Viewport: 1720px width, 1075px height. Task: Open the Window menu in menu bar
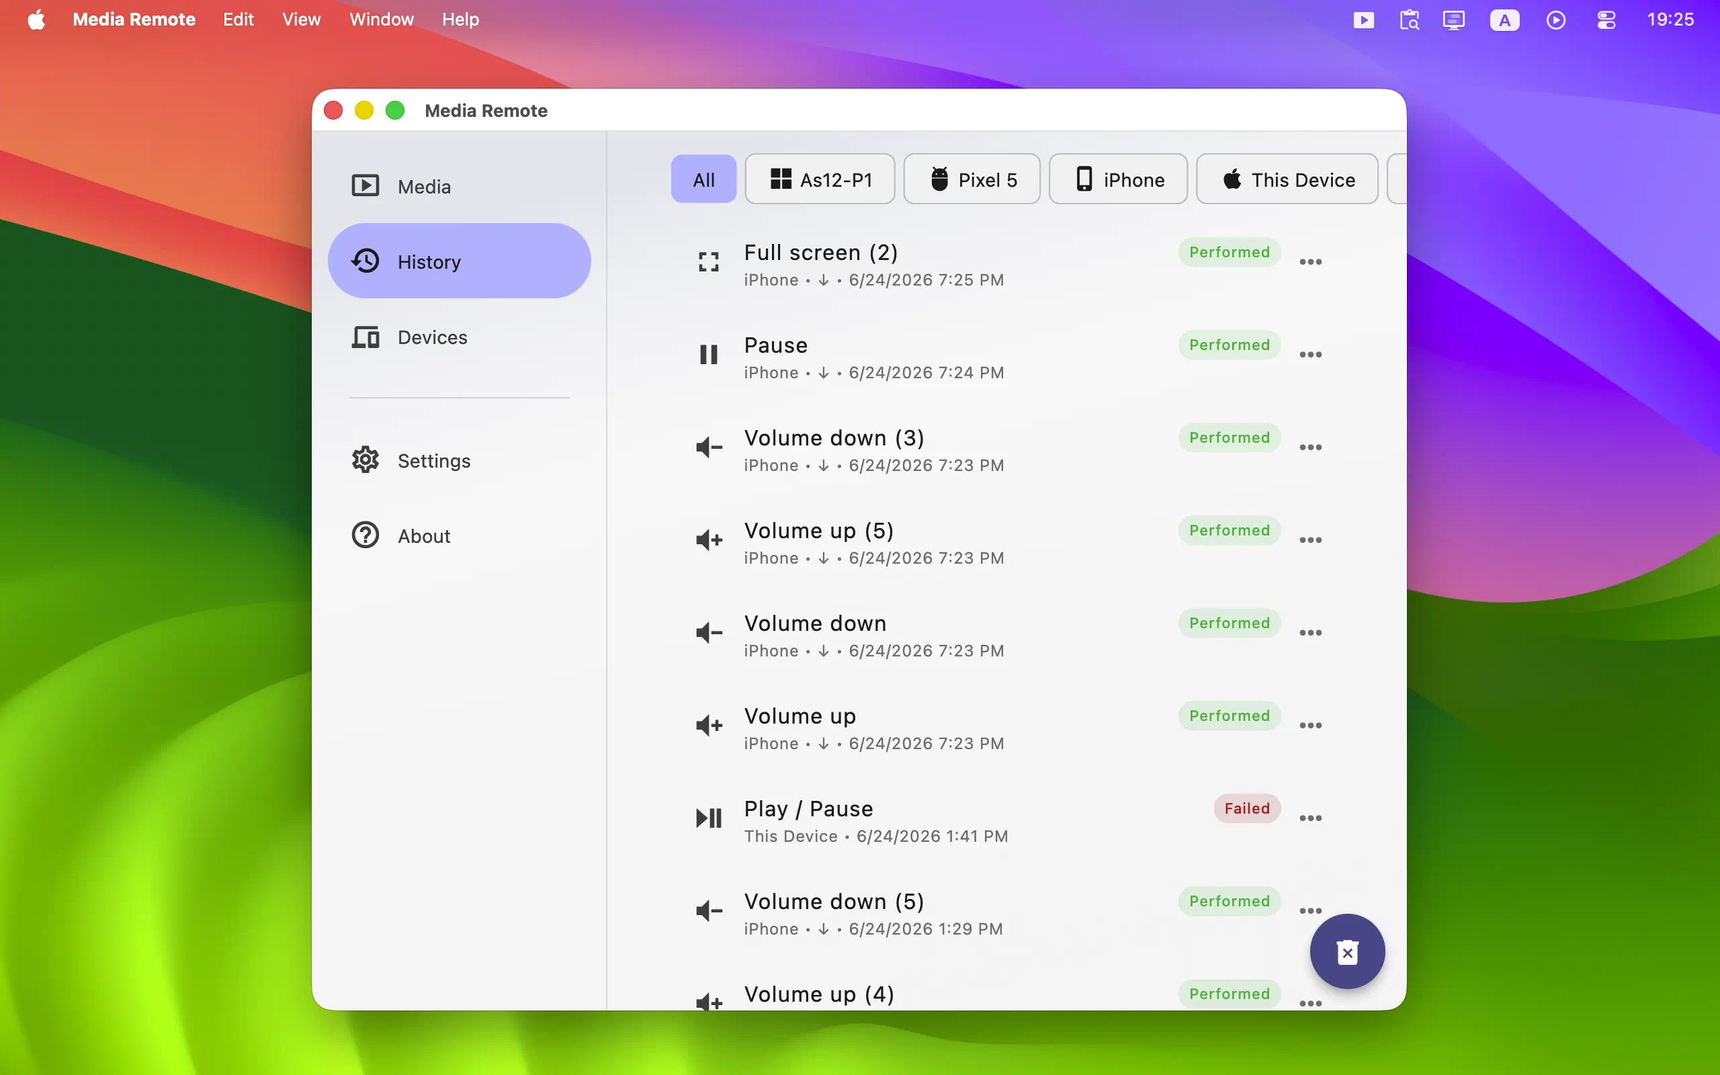(381, 19)
